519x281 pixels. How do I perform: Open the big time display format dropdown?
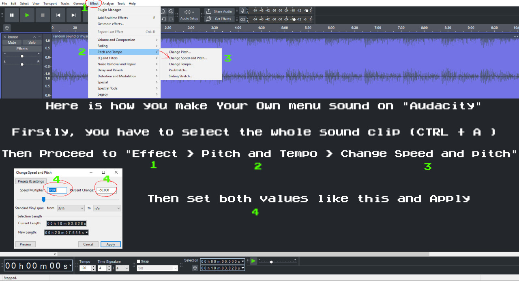tap(71, 266)
